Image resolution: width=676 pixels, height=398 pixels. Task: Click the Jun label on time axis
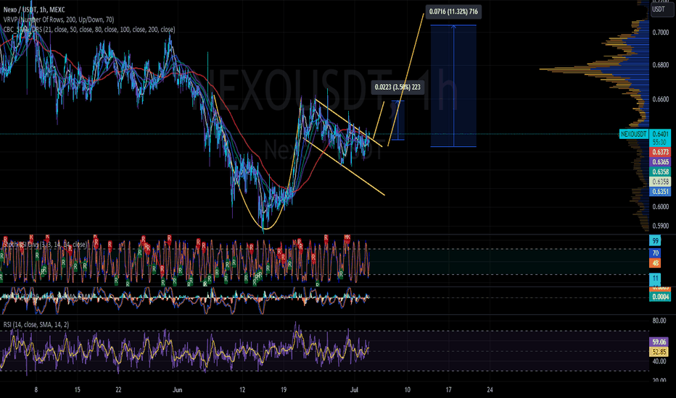click(x=177, y=390)
